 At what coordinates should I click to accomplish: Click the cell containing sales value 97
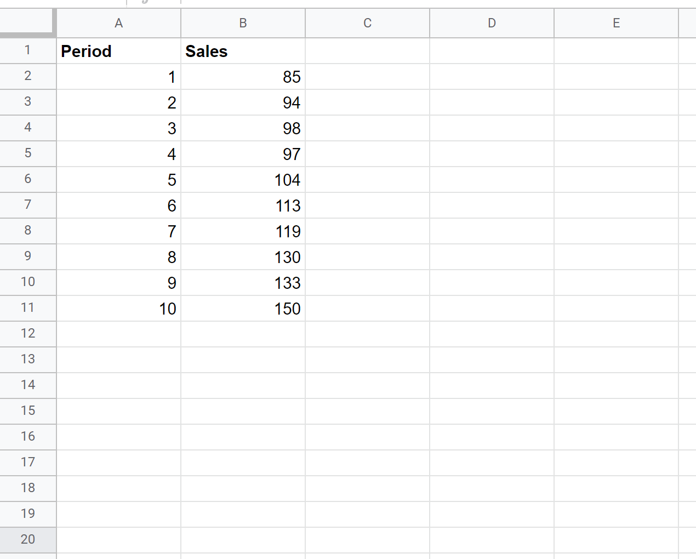243,154
